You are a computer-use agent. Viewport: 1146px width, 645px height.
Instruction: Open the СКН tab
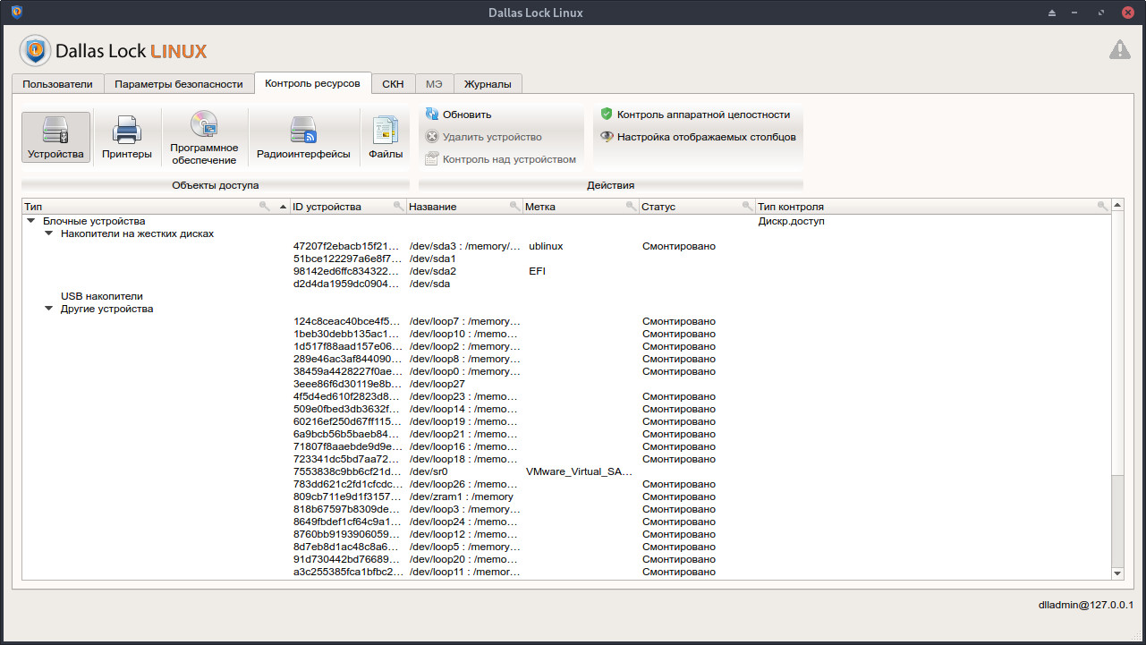[x=392, y=82]
